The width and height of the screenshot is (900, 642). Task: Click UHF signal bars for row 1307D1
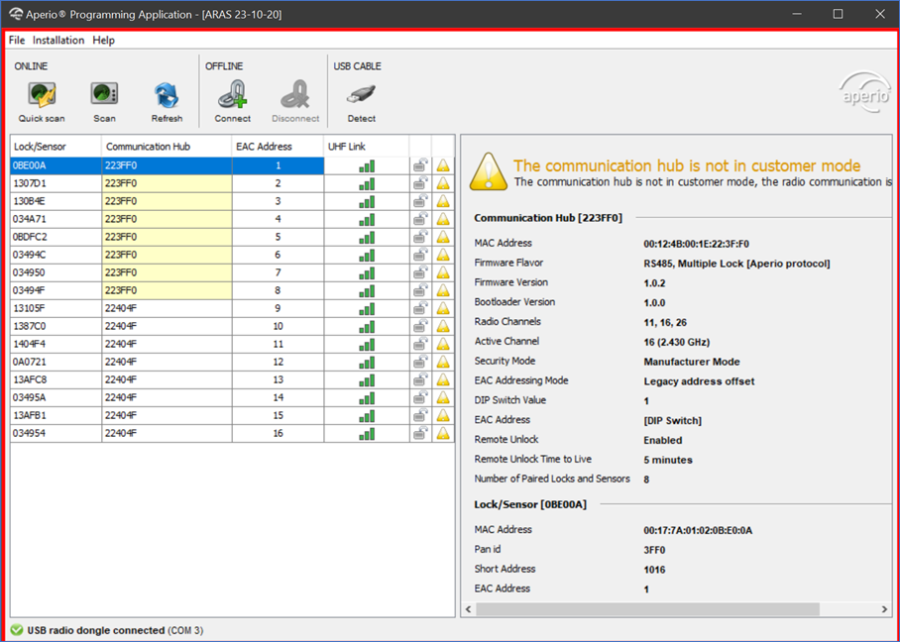[x=367, y=183]
